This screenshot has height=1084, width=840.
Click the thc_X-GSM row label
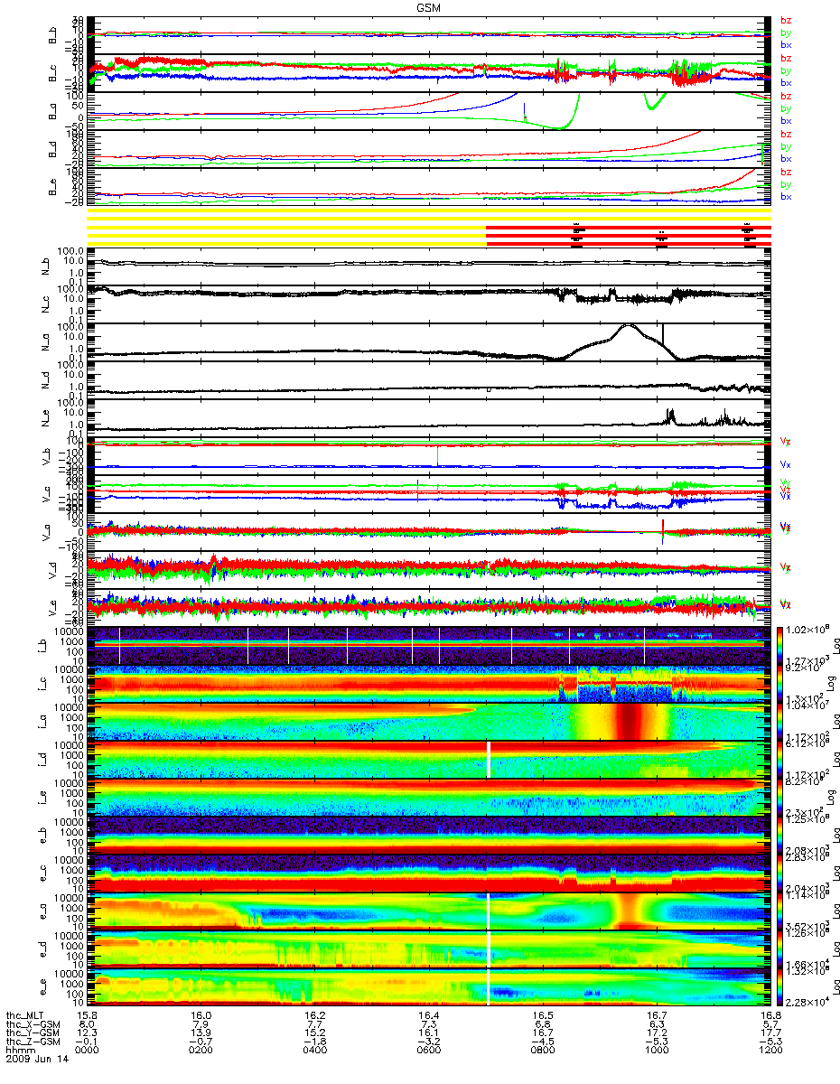click(33, 1024)
